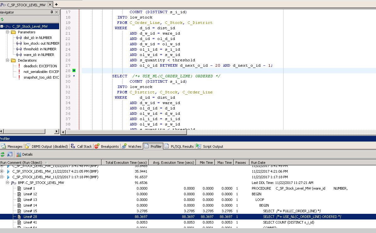376x233 pixels.
Task: Collapse the BMF.C_SP_STOCK_LEVEL_MW profiler node
Action: [8, 183]
